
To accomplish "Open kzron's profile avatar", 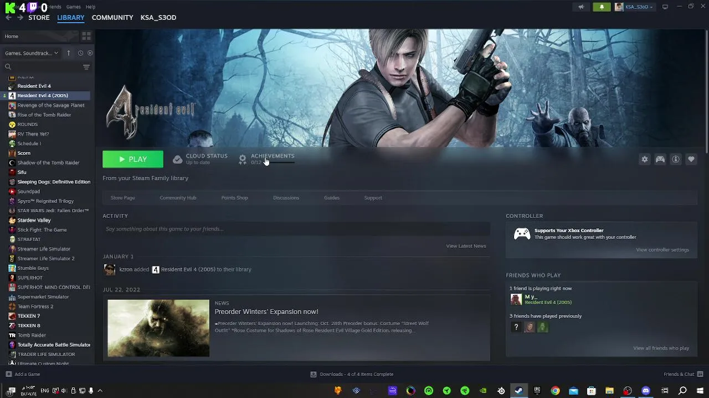I will click(110, 270).
